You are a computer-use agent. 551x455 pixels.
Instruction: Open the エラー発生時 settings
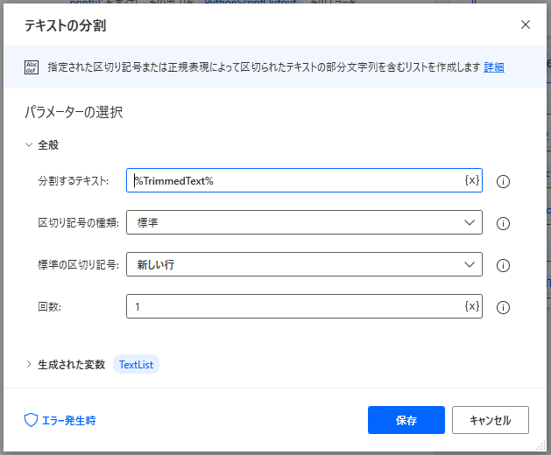click(x=60, y=420)
